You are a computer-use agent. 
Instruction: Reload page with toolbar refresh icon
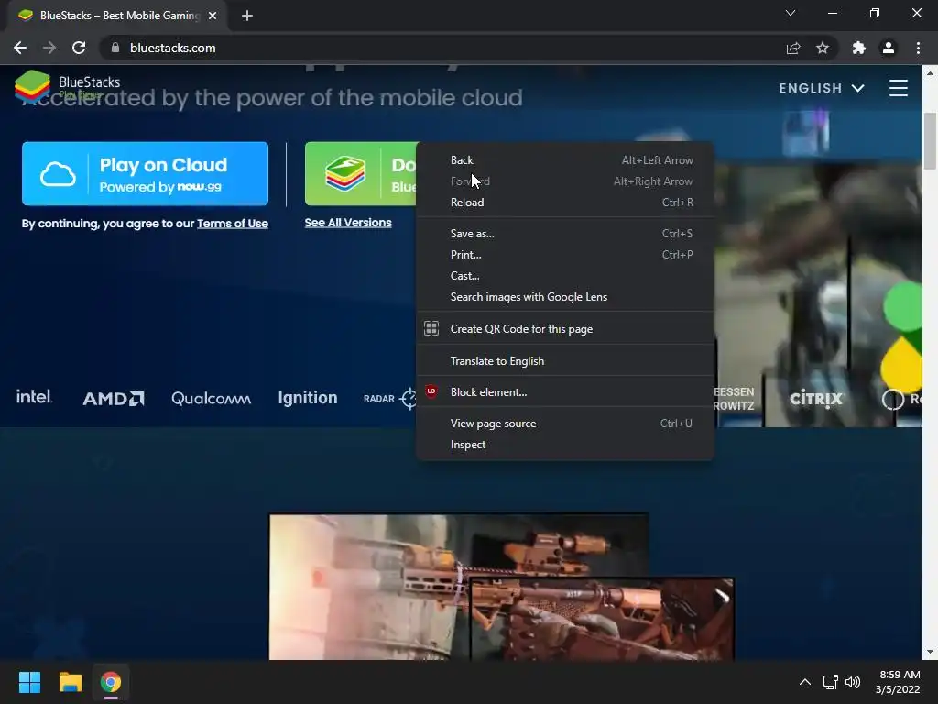coord(79,48)
